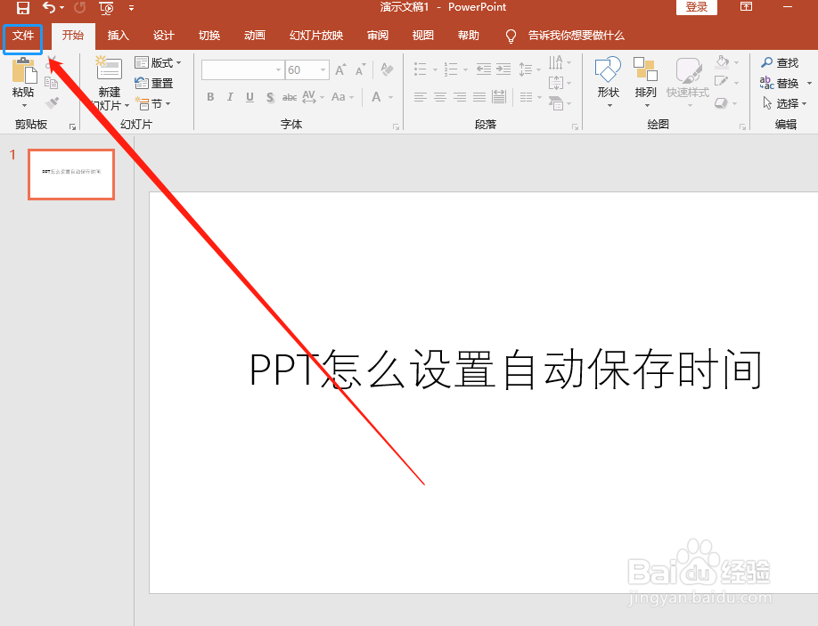
Task: Toggle numbered list formatting
Action: tap(453, 68)
